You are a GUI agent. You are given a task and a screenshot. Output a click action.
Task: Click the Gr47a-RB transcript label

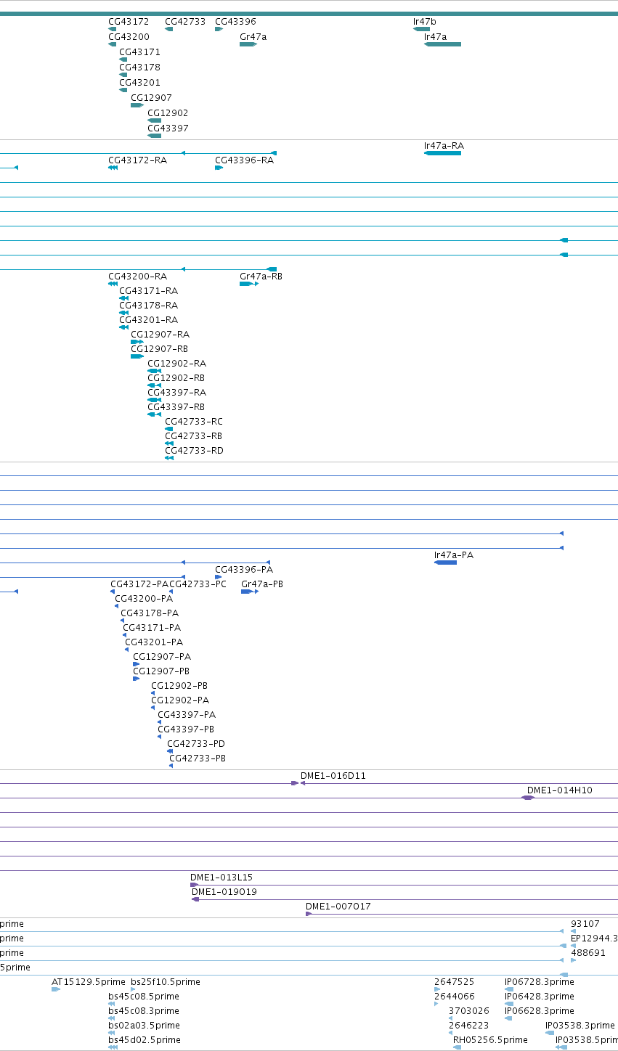coord(261,277)
